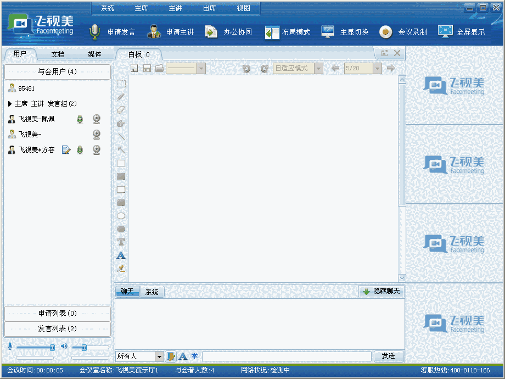Click the save whiteboard icon
The image size is (505, 379).
coord(147,68)
